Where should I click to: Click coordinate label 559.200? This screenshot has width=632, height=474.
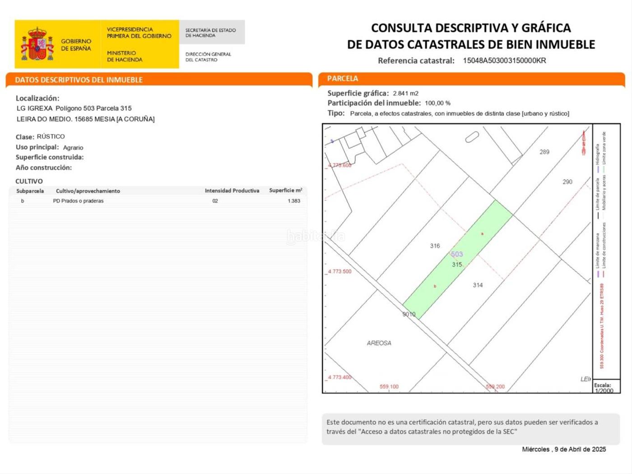(495, 387)
